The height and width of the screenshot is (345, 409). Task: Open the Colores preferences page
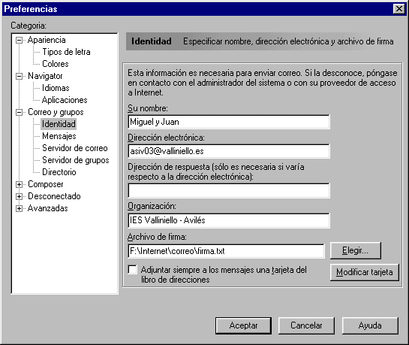(56, 64)
